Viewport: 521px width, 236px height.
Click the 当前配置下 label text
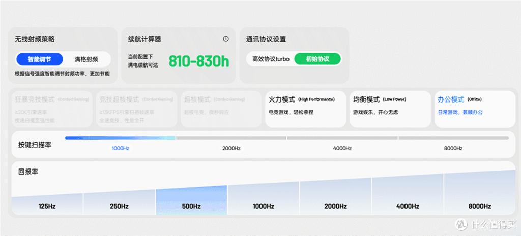[140, 57]
